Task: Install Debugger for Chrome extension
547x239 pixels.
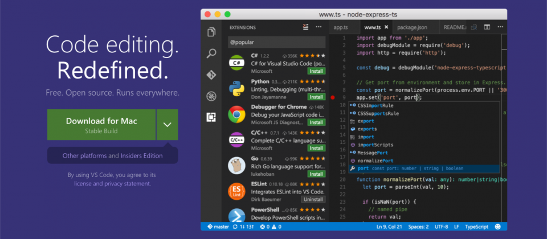Action: click(x=316, y=122)
